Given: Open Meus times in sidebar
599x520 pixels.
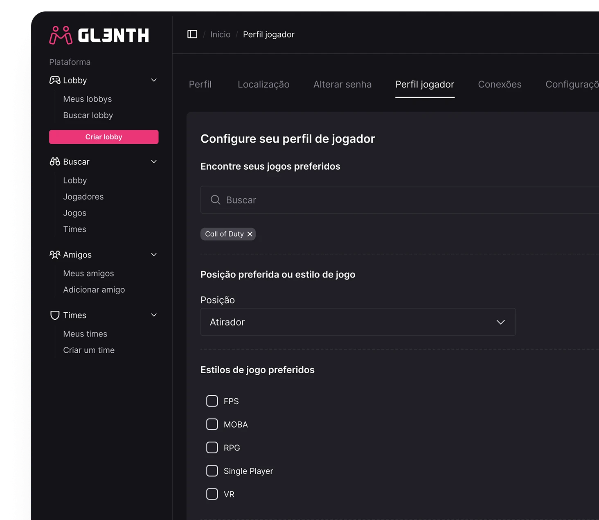Looking at the screenshot, I should click(85, 334).
